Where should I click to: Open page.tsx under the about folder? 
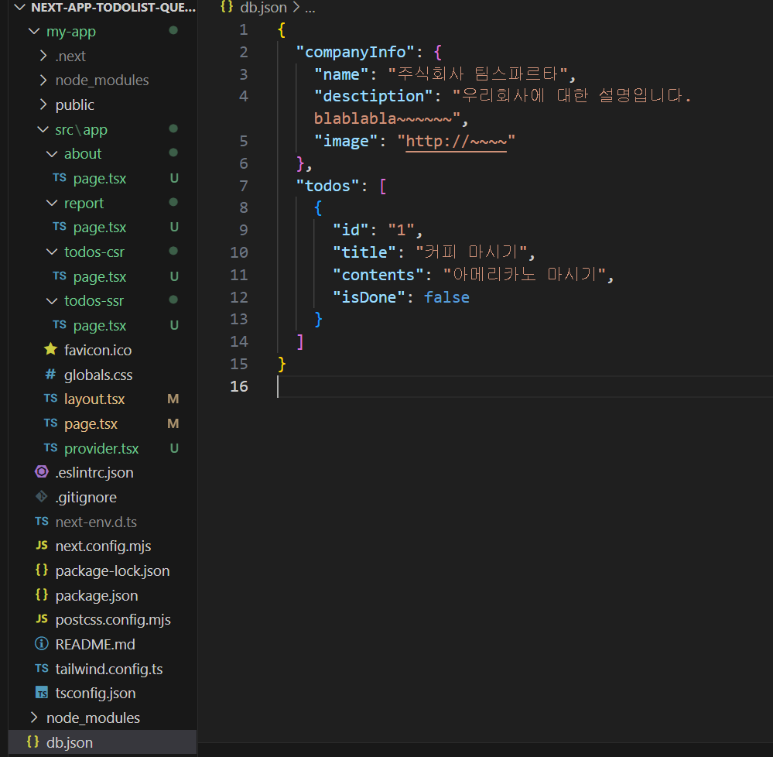[100, 178]
